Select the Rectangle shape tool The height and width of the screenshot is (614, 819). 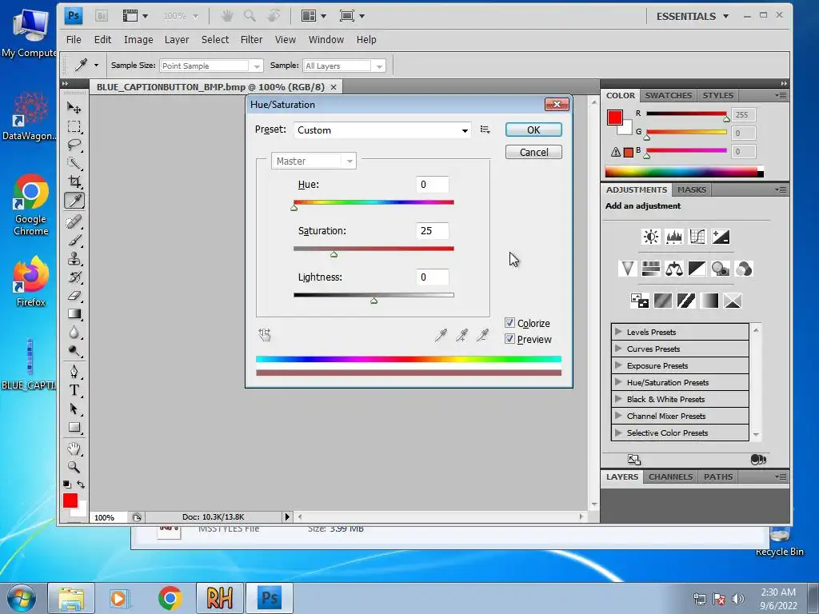point(74,427)
